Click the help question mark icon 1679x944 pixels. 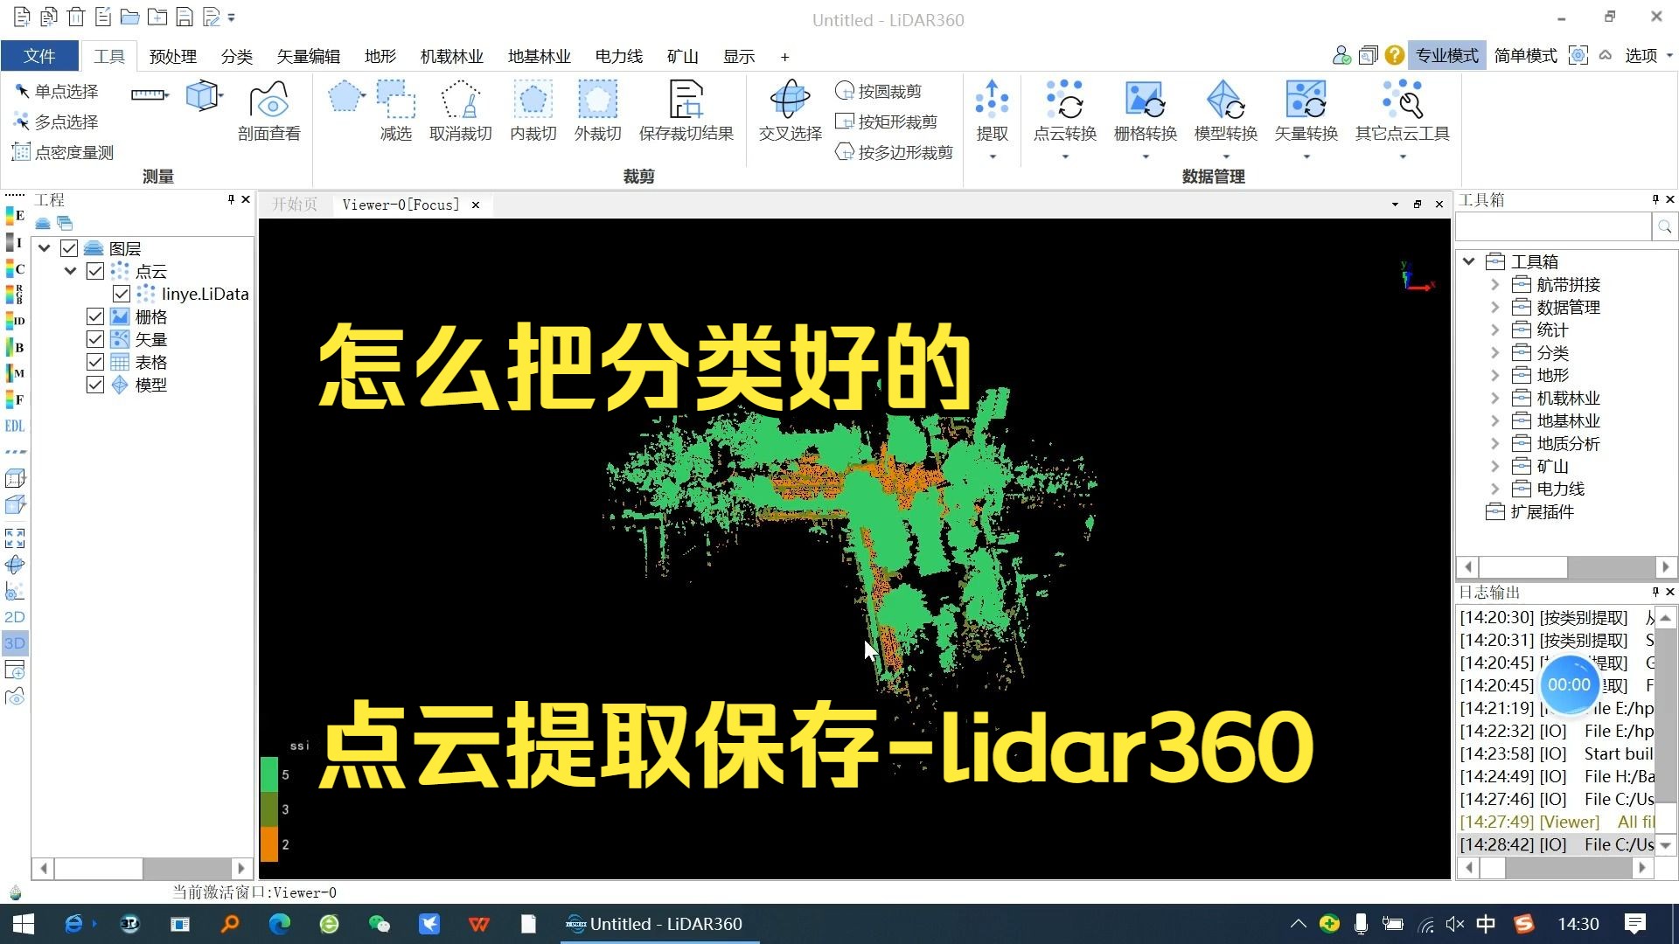click(1395, 55)
